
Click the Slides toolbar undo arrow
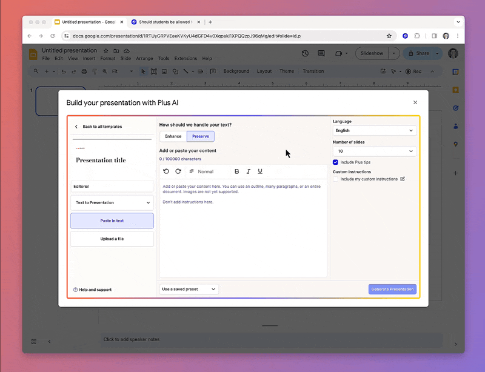coord(64,71)
